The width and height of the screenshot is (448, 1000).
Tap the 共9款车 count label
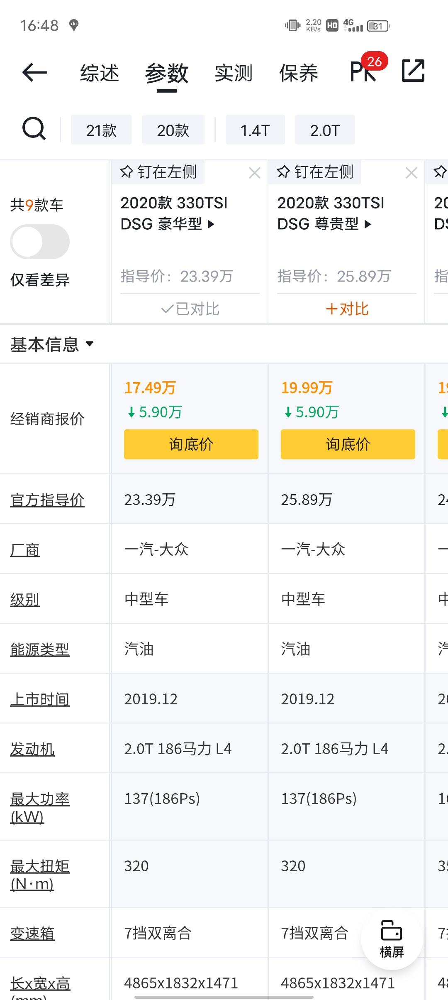[x=37, y=205]
